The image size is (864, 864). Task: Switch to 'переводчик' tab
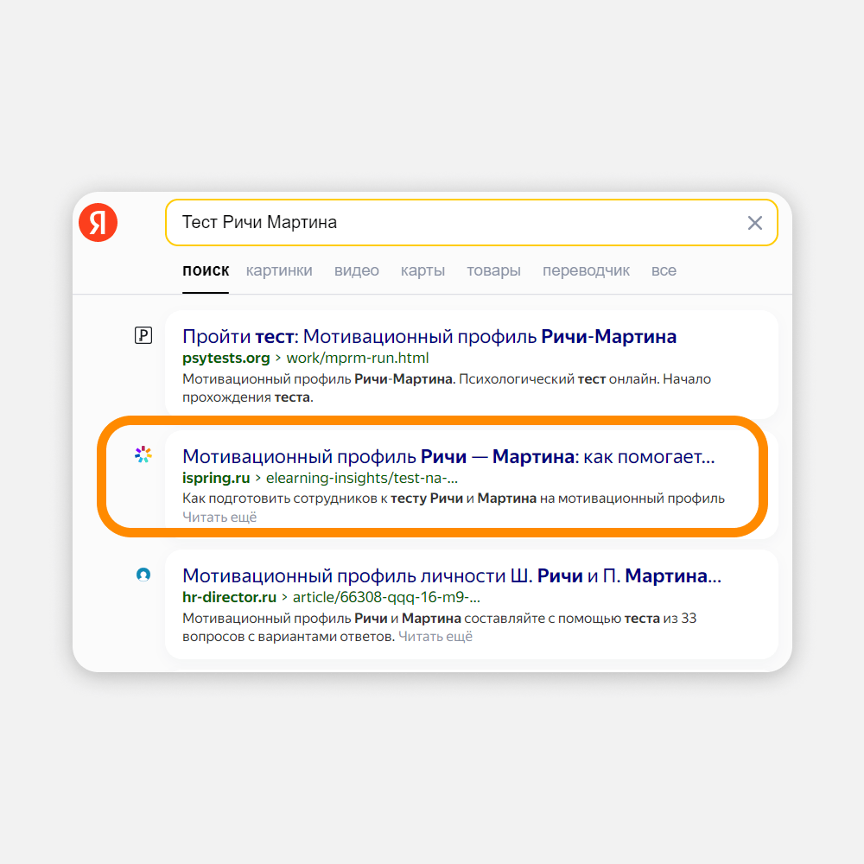586,270
